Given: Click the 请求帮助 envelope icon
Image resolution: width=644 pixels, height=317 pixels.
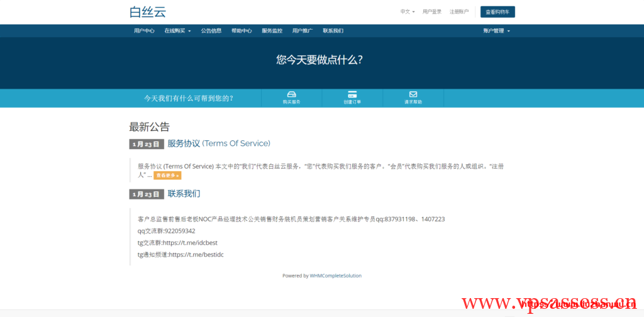Looking at the screenshot, I should 413,94.
